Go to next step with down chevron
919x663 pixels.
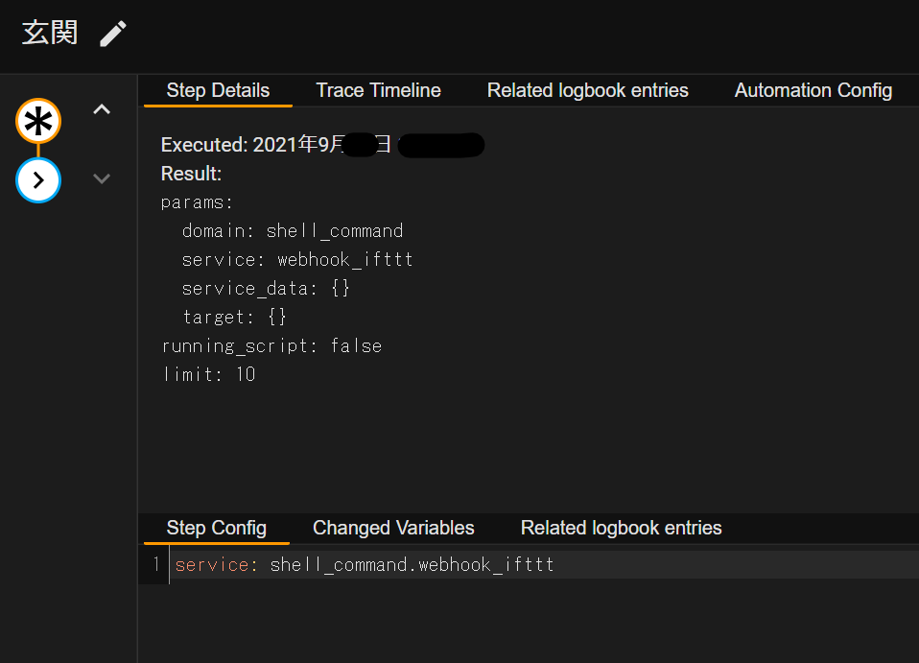[x=102, y=178]
